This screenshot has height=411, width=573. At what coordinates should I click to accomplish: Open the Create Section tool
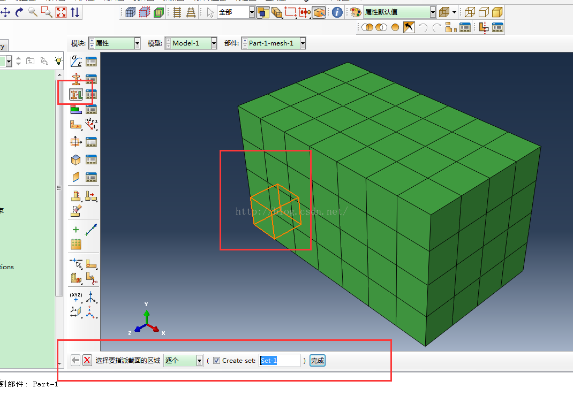point(76,79)
